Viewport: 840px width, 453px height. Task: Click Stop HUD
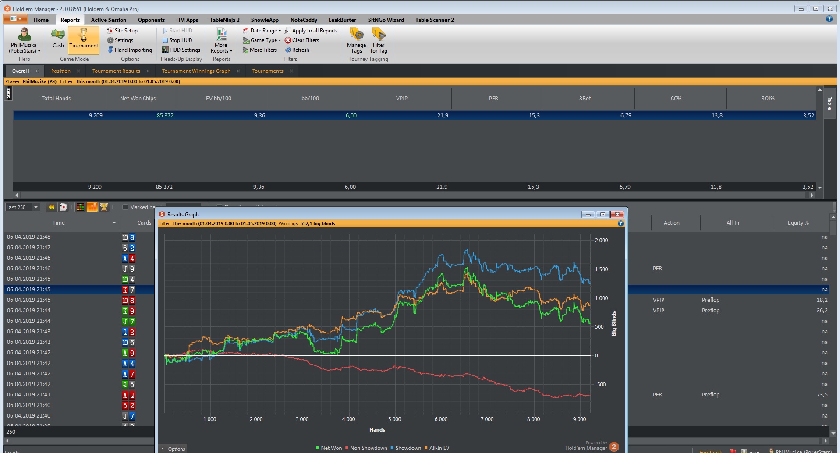pos(177,40)
